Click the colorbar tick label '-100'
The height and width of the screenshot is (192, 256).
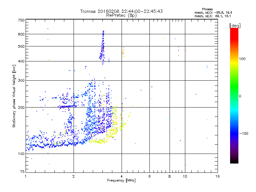coord(244,133)
